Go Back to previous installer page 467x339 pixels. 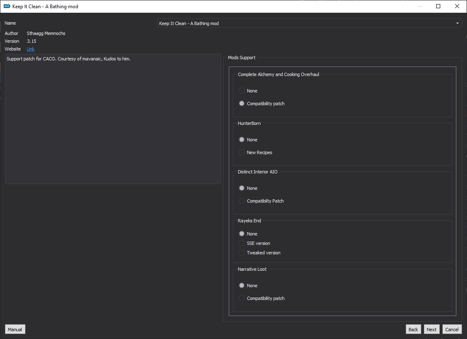pyautogui.click(x=413, y=330)
